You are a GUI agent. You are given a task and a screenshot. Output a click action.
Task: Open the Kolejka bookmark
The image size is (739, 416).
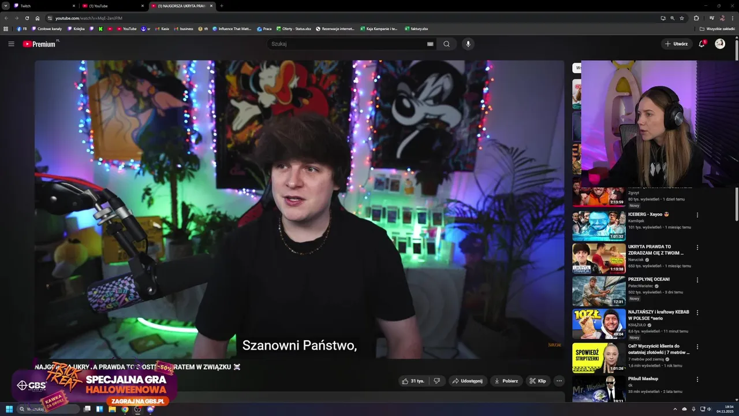76,28
